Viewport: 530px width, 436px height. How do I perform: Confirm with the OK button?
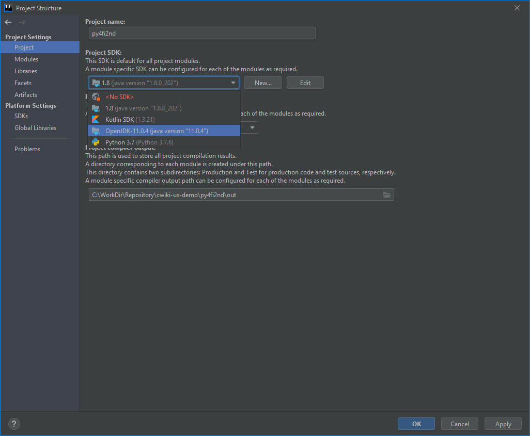point(416,424)
